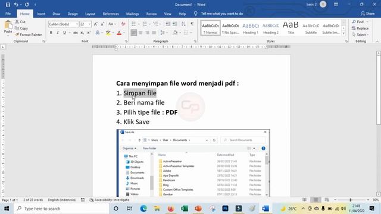Click Tell me what you want to do
This screenshot has height=214, width=381.
coord(221,14)
